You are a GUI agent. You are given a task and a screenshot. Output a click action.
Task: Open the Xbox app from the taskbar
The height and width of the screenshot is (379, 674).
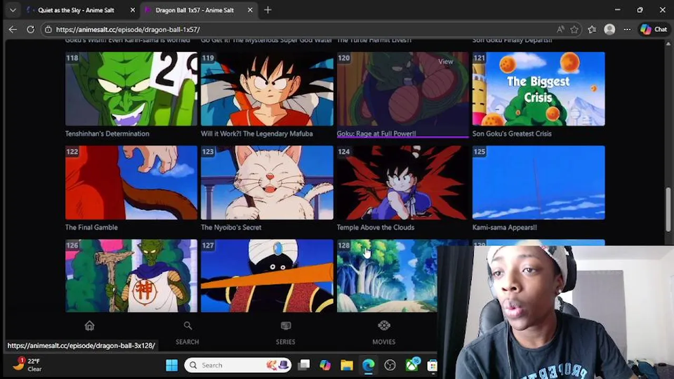(411, 365)
